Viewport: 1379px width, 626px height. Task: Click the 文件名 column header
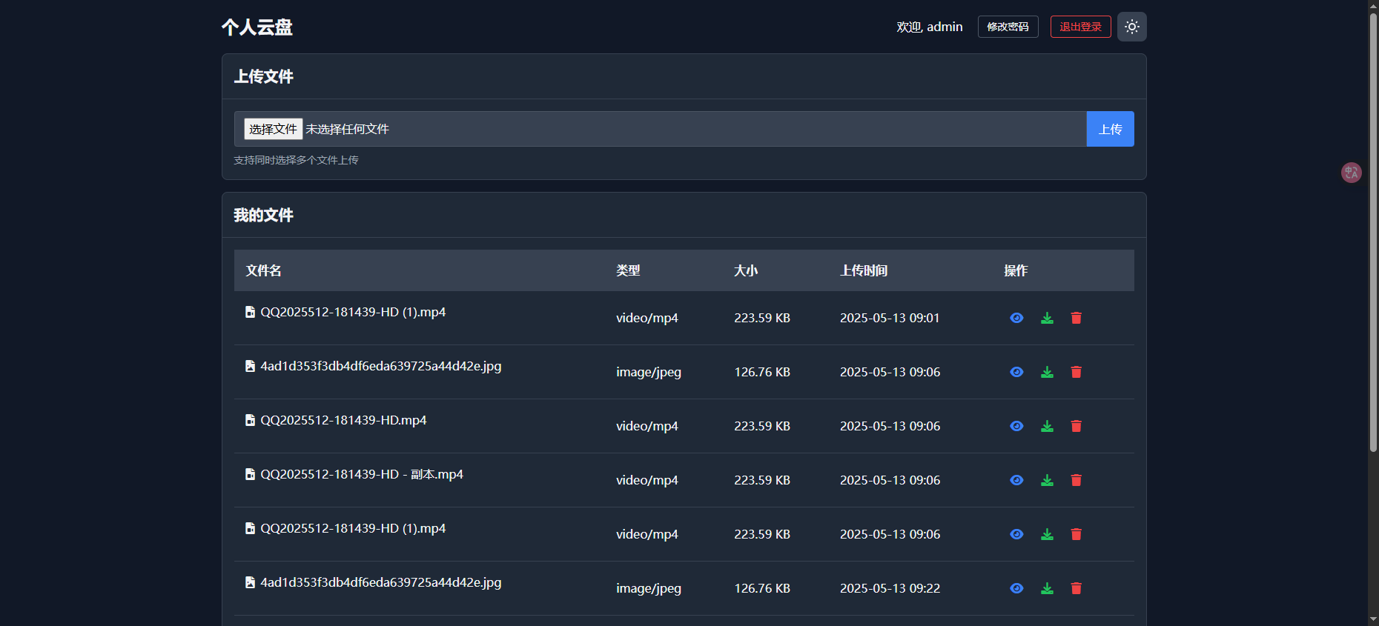[x=263, y=270]
